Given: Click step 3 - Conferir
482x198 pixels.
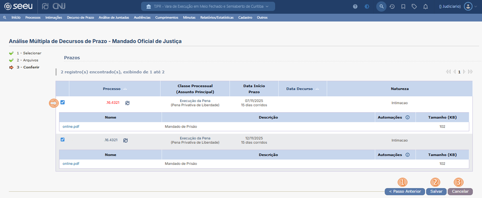Looking at the screenshot, I should click(x=28, y=67).
